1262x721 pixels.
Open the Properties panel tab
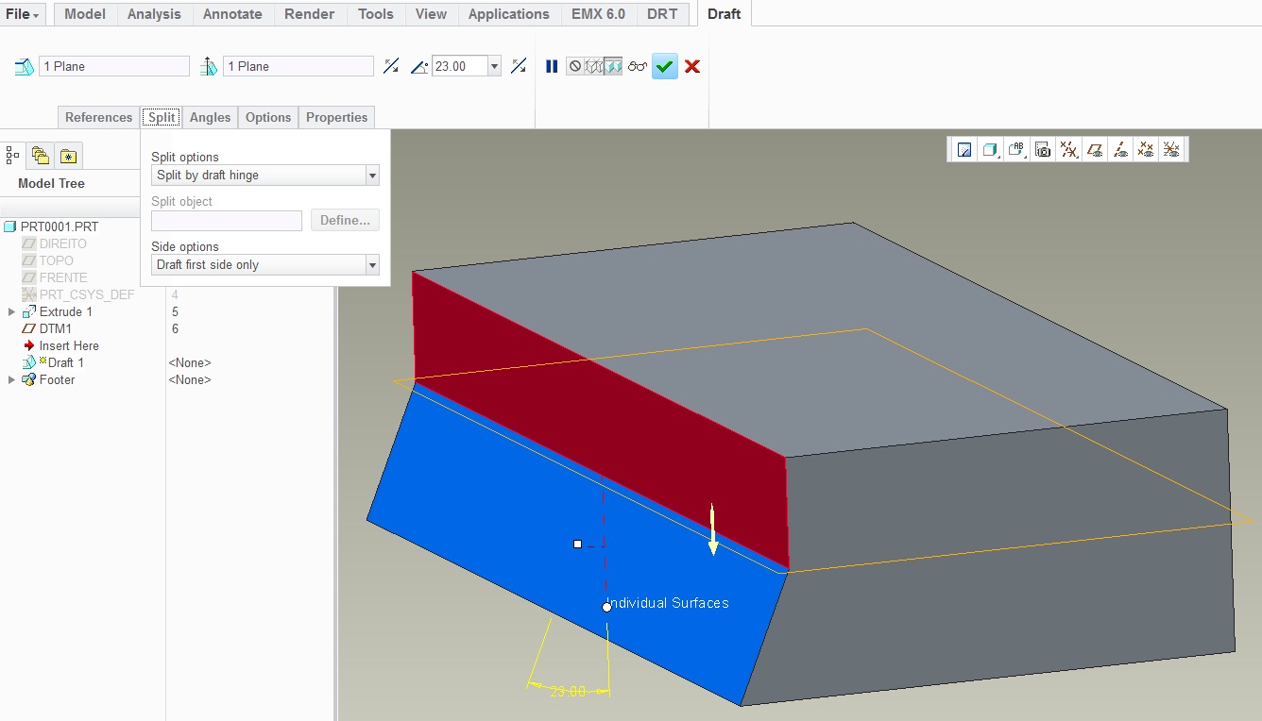336,117
